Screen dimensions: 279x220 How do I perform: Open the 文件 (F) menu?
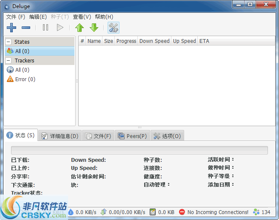16,17
